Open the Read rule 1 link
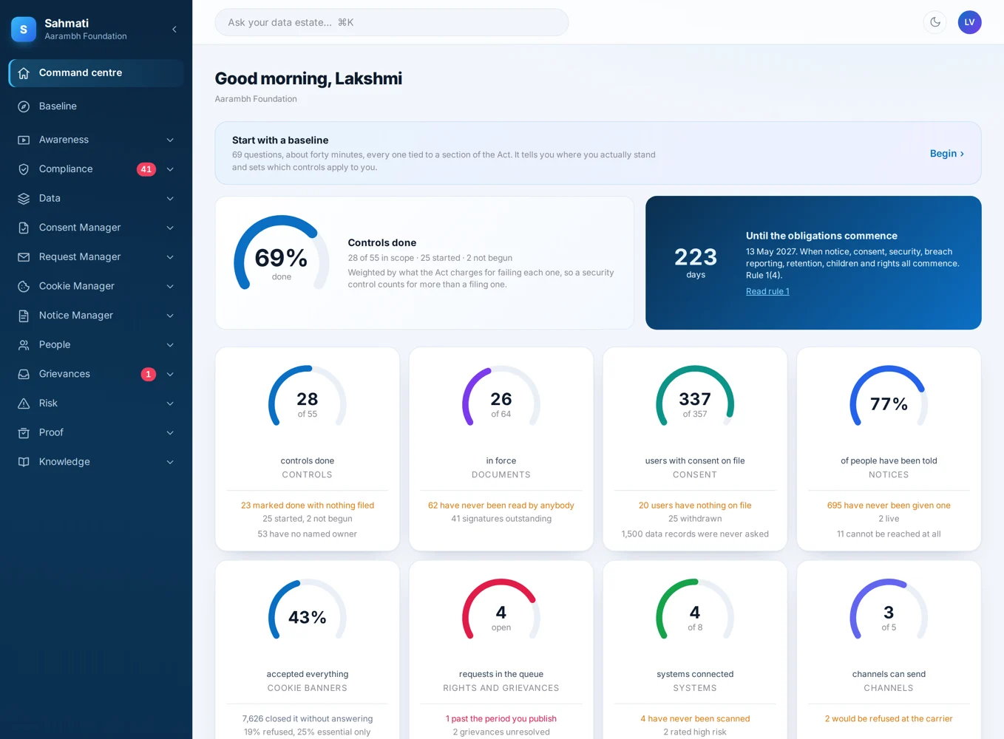The width and height of the screenshot is (1004, 739). (767, 291)
